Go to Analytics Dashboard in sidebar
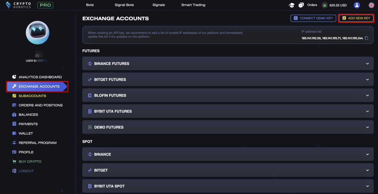The width and height of the screenshot is (378, 194). [40, 77]
